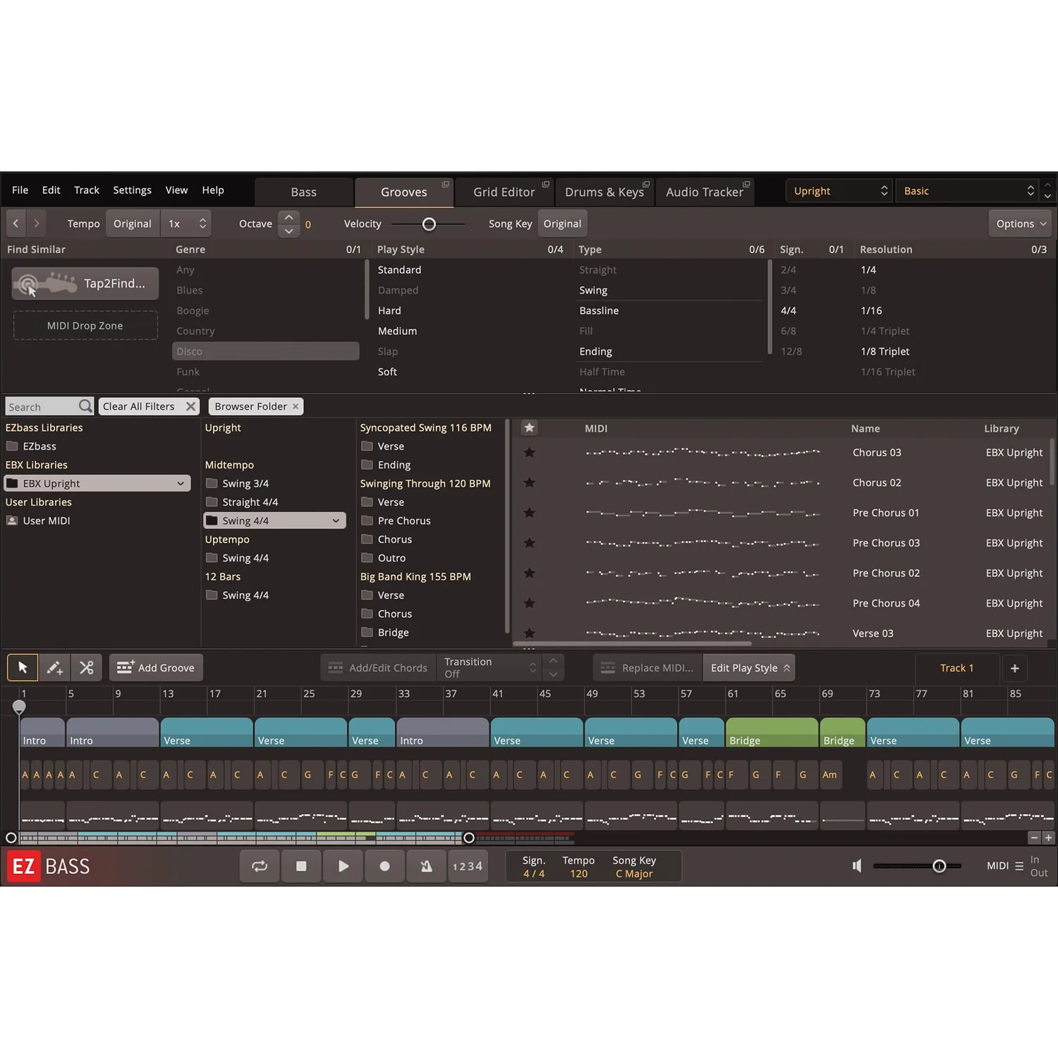Screen dimensions: 1058x1058
Task: Start recording with the record button
Action: 384,866
